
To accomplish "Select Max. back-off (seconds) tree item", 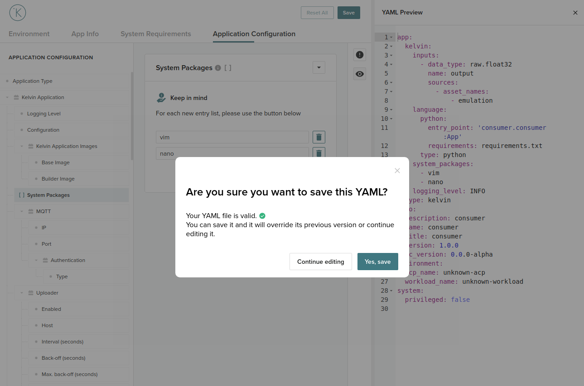I will 70,374.
